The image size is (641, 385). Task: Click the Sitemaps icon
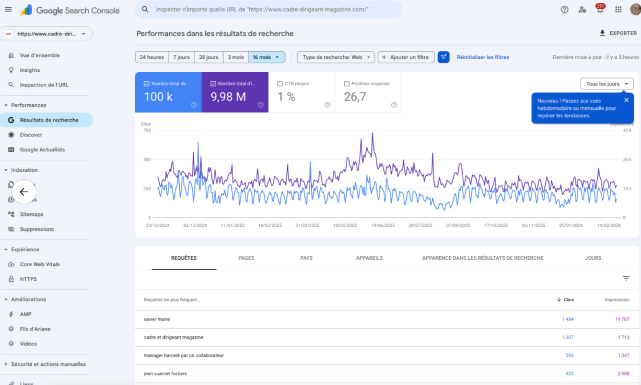coord(11,214)
